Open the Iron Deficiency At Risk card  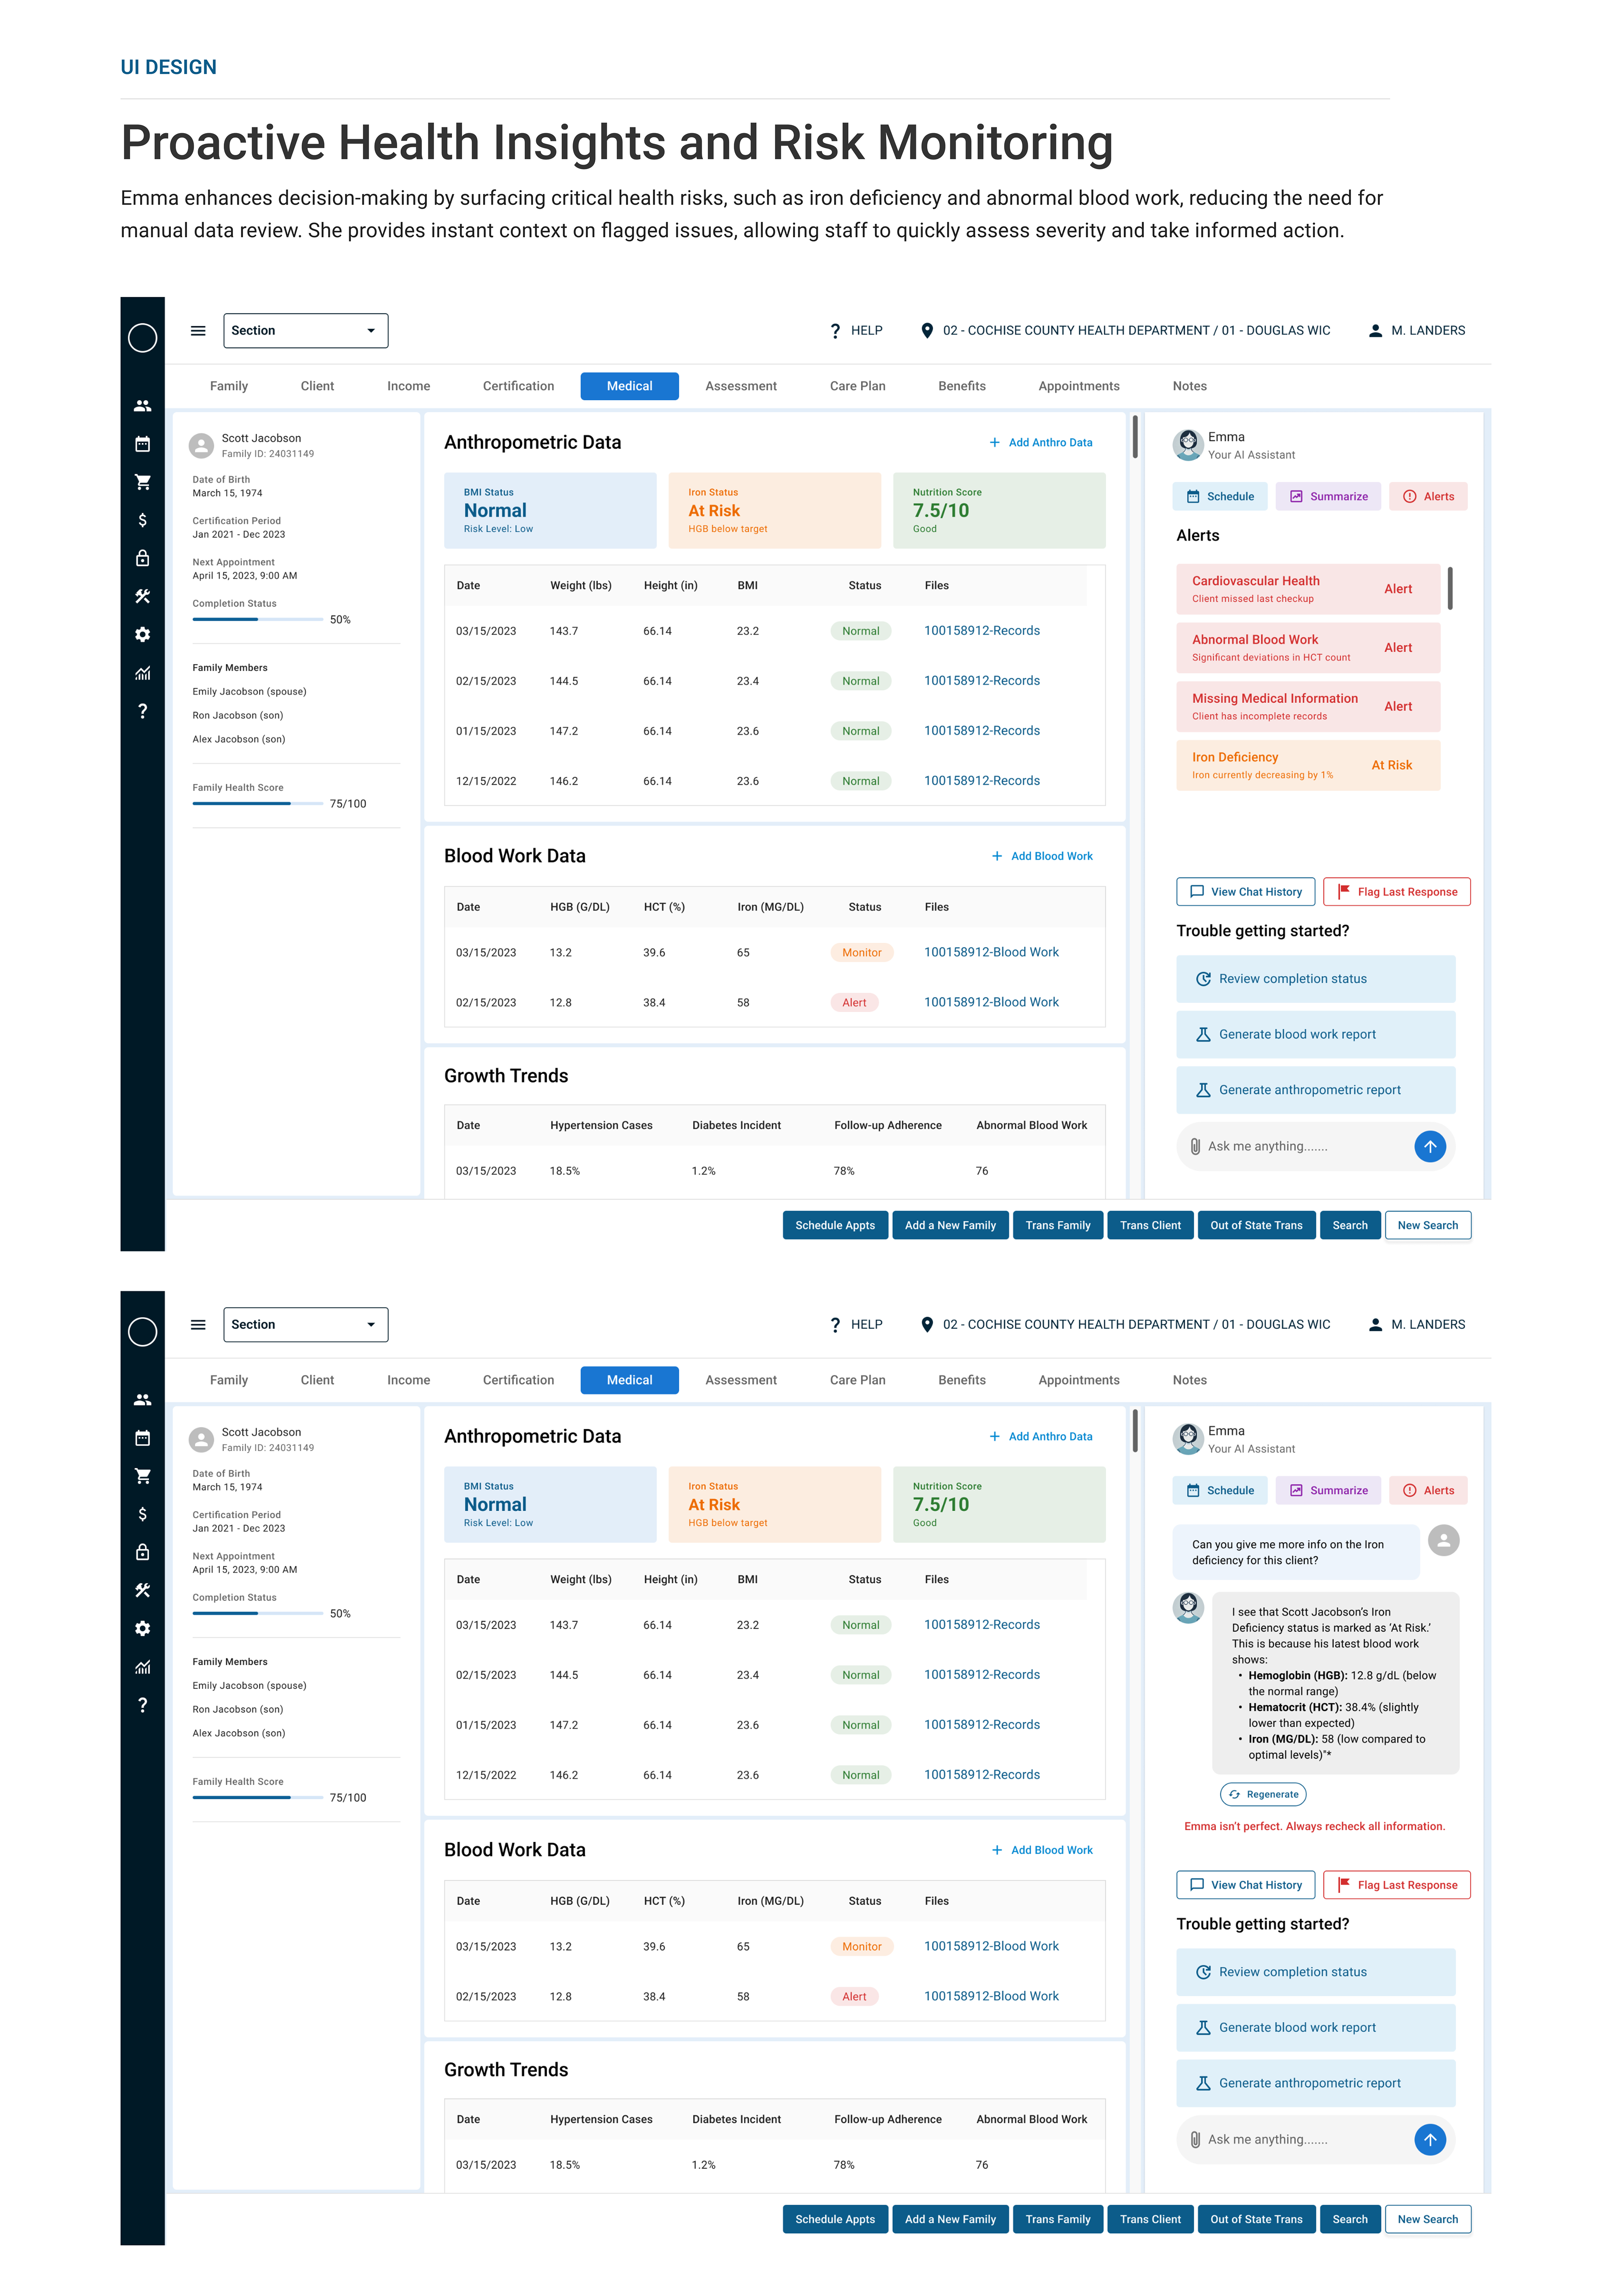pyautogui.click(x=1307, y=765)
